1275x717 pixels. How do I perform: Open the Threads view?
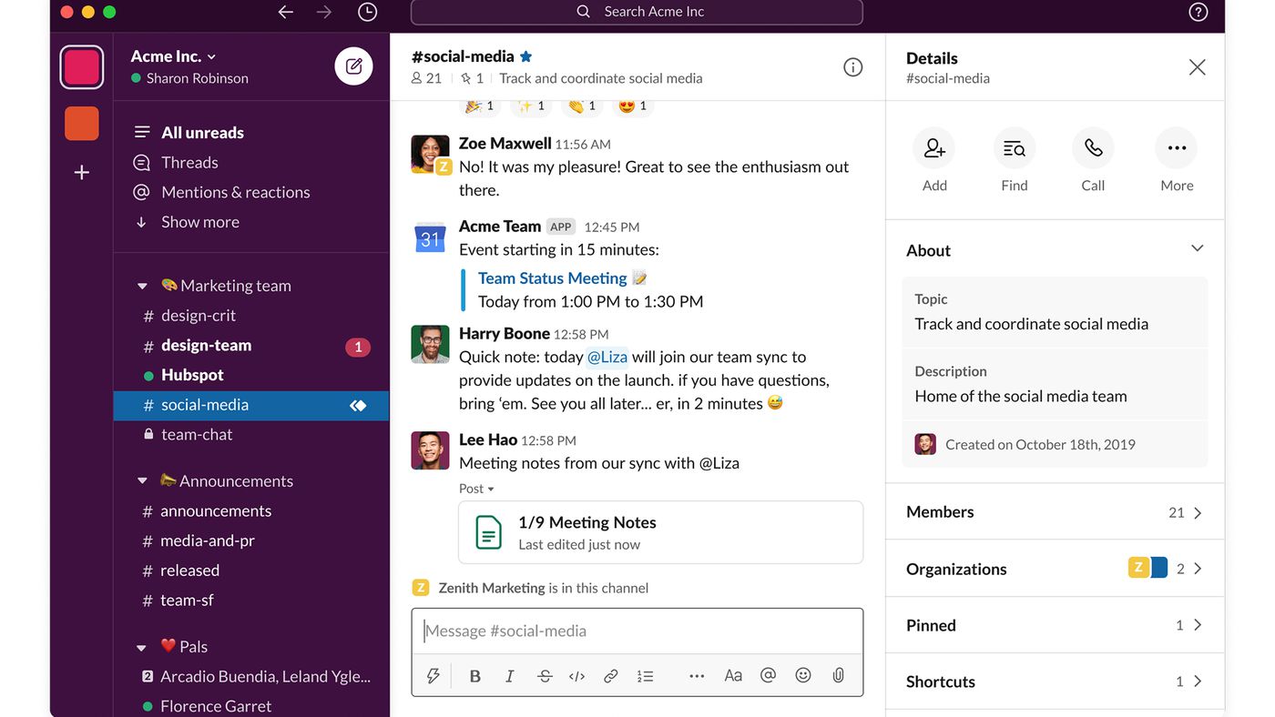(189, 162)
